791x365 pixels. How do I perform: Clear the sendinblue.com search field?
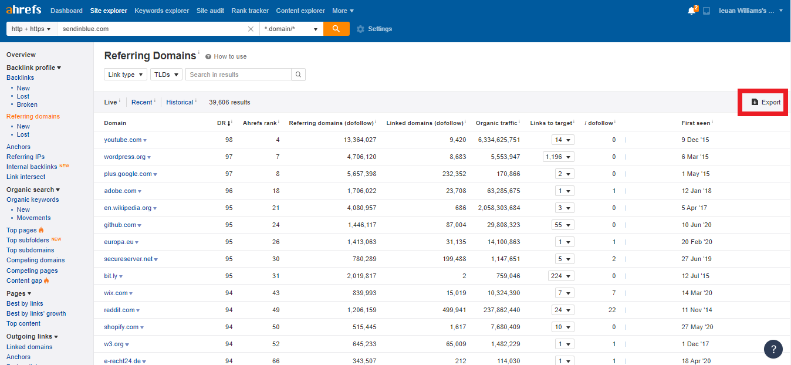(251, 29)
